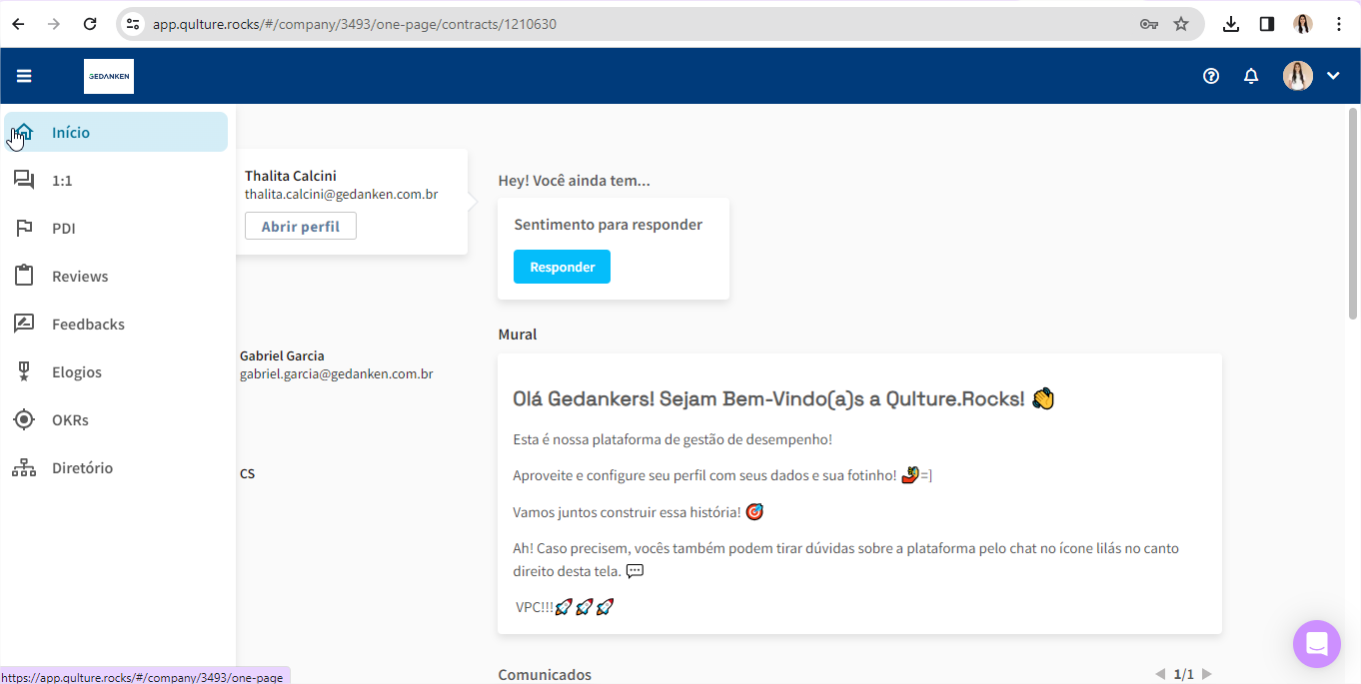Select the Início menu entry
Viewport: 1361px width, 684px height.
pos(70,132)
